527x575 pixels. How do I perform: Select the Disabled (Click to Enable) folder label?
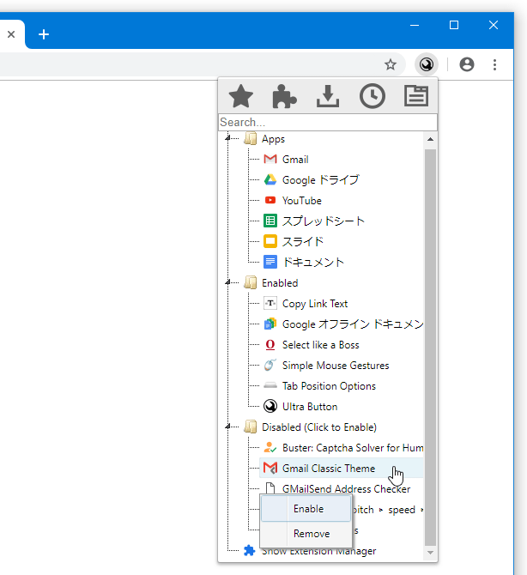[319, 427]
